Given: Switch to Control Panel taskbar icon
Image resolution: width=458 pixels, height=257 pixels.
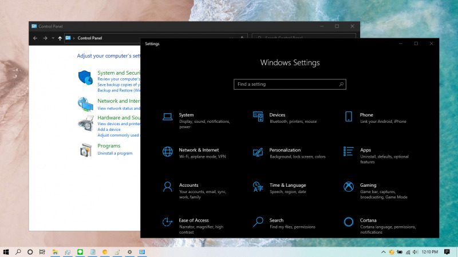Looking at the screenshot, I should point(142,252).
